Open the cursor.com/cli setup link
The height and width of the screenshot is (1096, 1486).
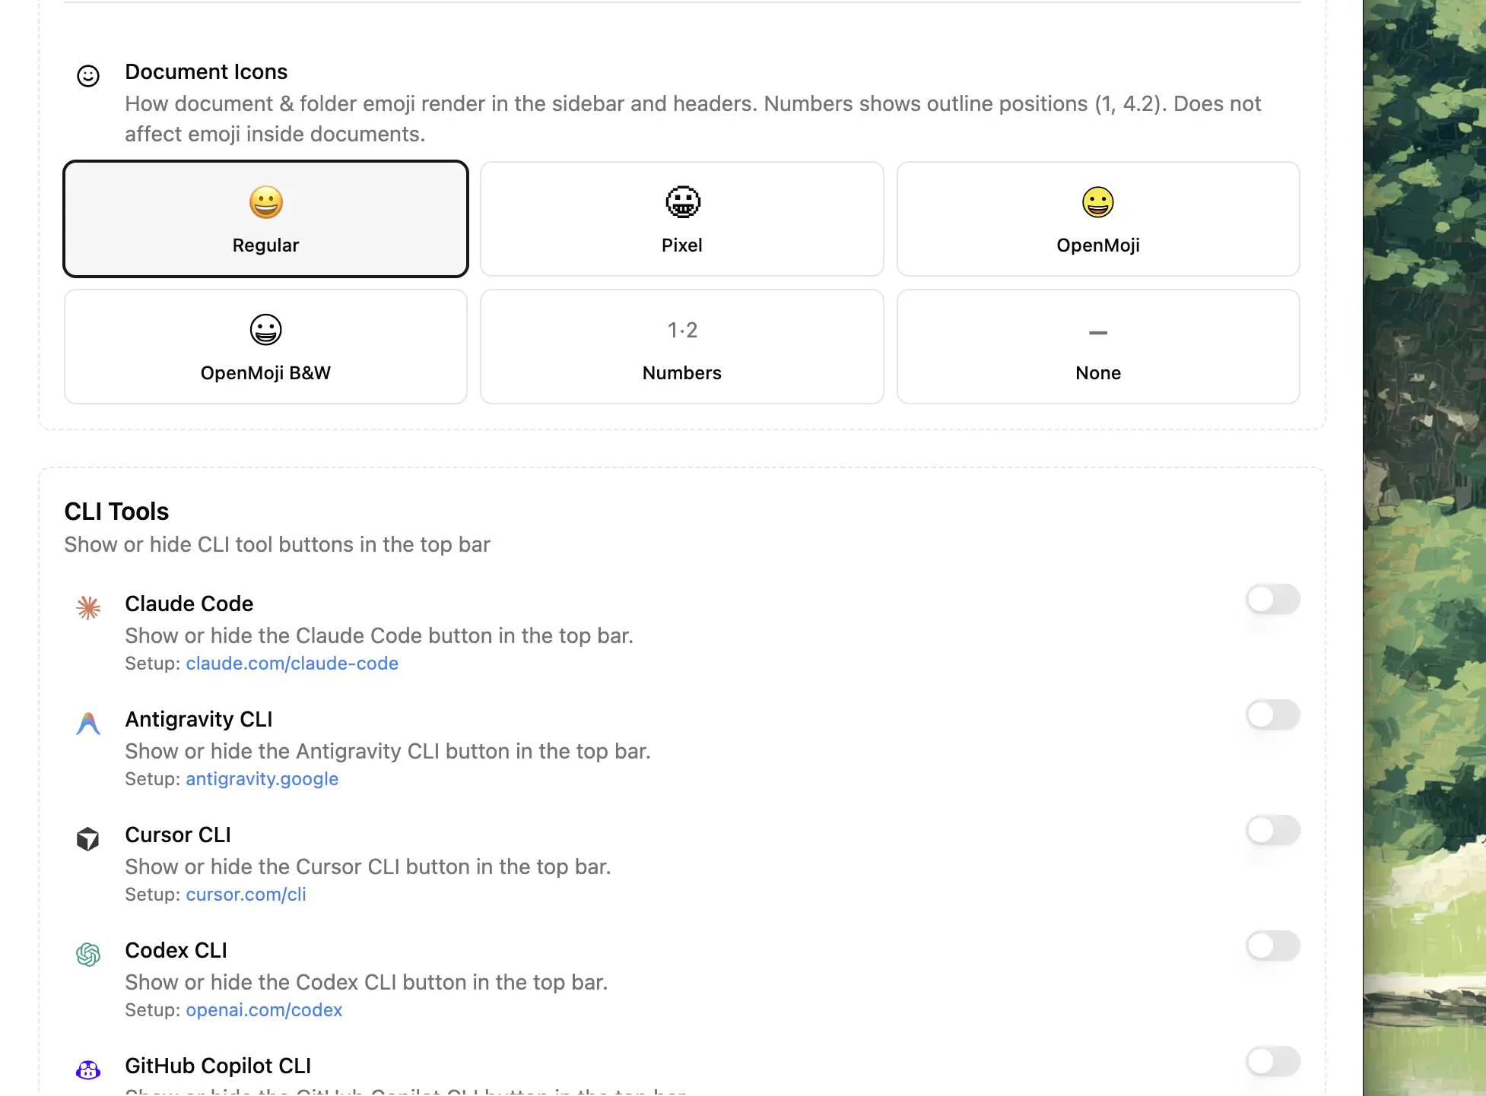click(x=246, y=894)
